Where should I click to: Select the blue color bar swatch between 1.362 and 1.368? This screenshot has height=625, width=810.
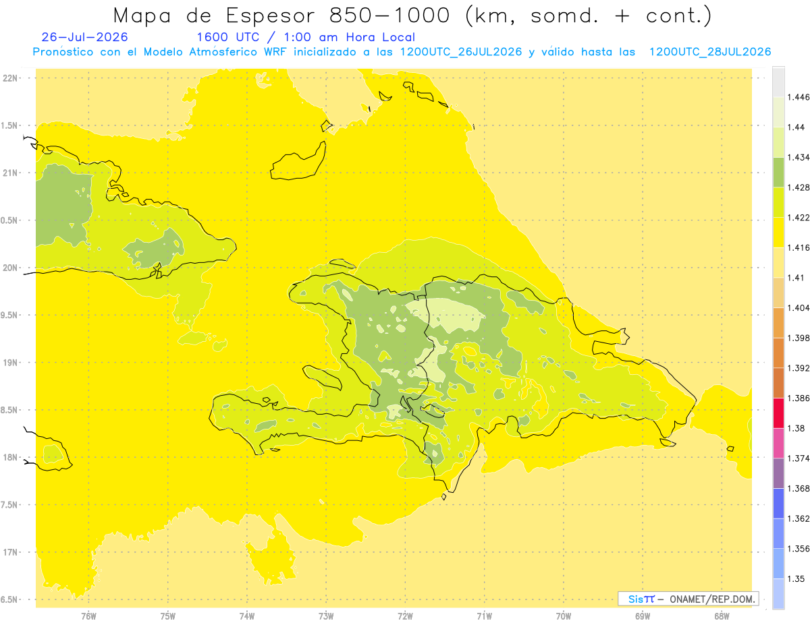[778, 503]
